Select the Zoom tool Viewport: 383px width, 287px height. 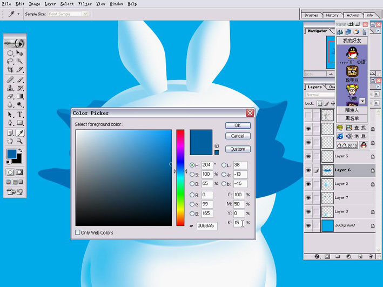tap(20, 141)
